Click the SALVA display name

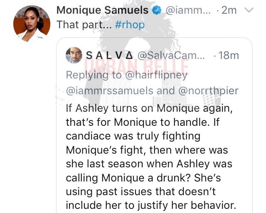(109, 55)
